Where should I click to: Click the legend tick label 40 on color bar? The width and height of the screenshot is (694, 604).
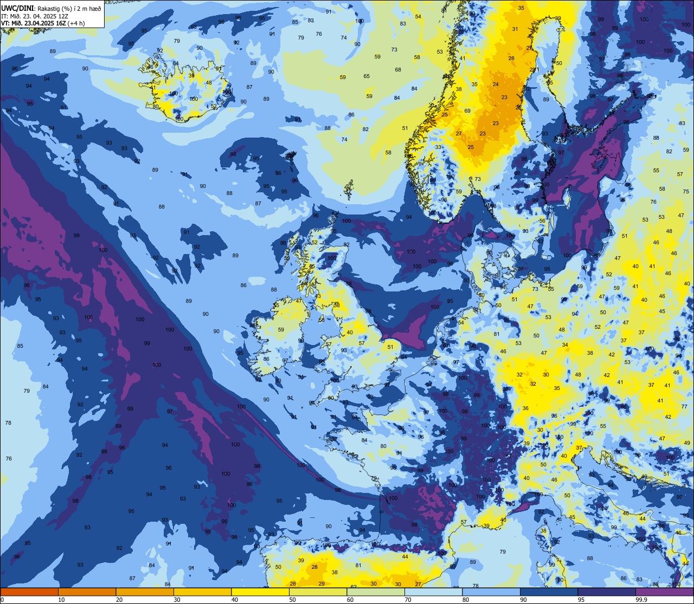(235, 600)
